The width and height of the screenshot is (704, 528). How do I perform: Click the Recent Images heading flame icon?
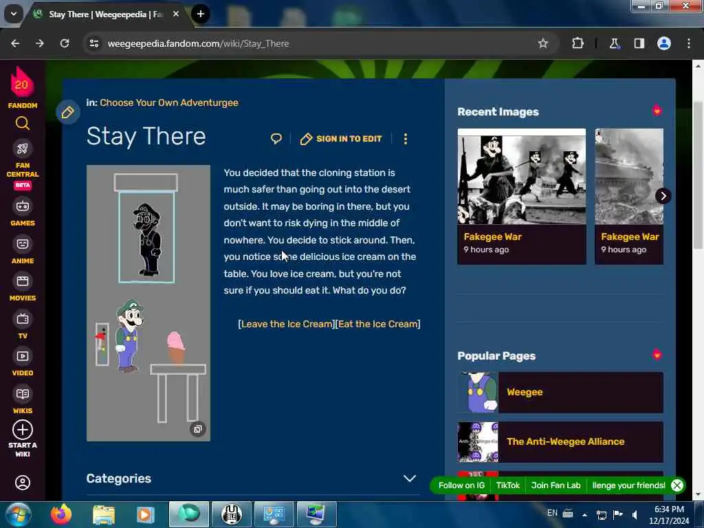657,111
